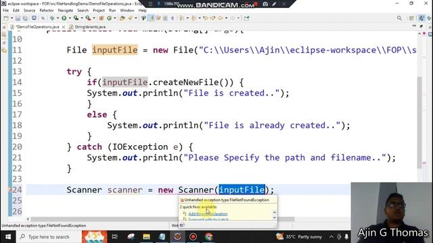Click the Open Perspective icon
The height and width of the screenshot is (243, 433).
[411, 18]
